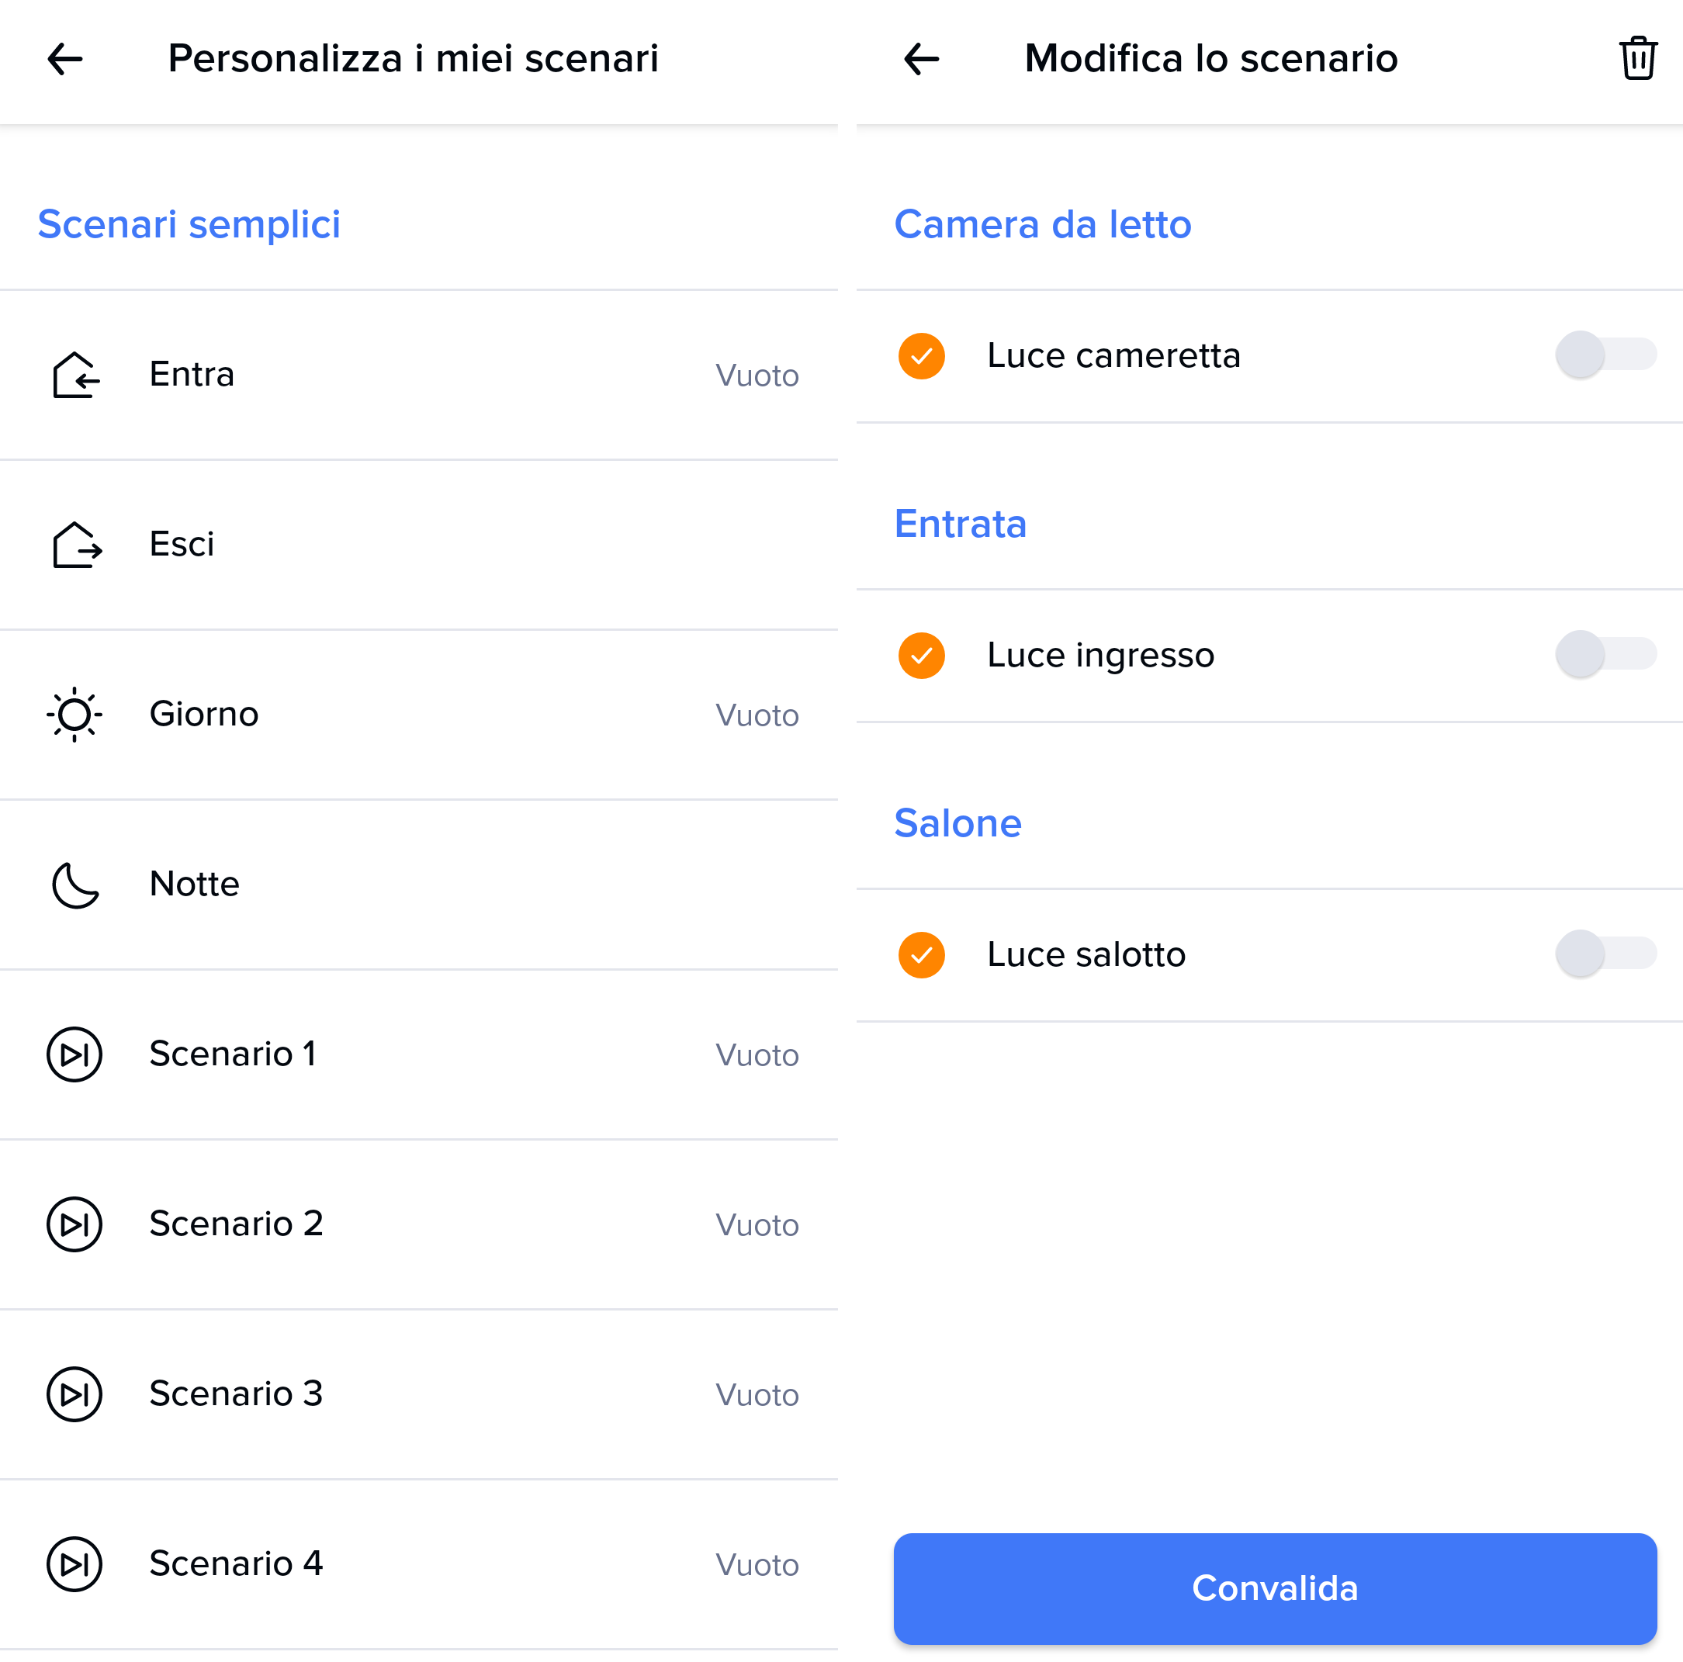
Task: Uncheck the Luce cameretta orange checkmark
Action: (x=921, y=356)
